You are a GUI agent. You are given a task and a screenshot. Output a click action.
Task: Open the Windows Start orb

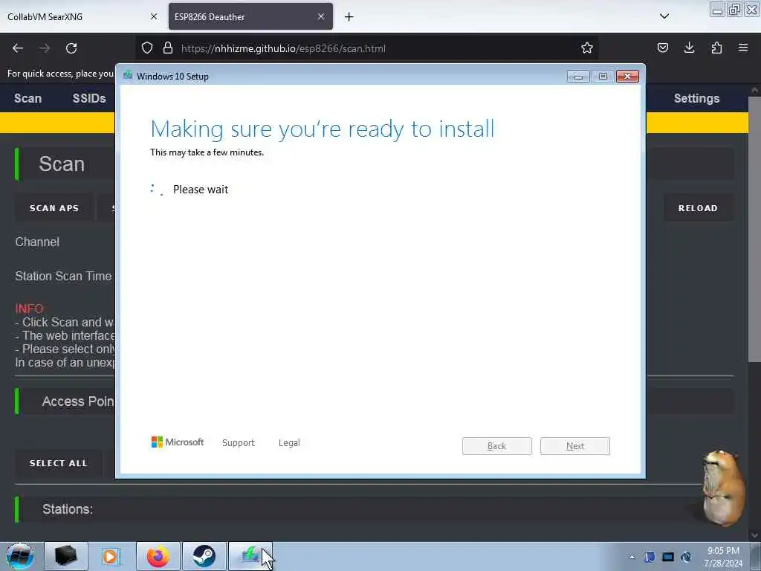(20, 556)
